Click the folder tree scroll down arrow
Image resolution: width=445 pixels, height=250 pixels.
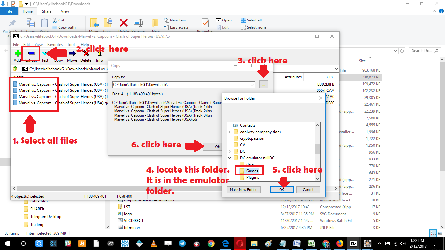[x=317, y=178]
